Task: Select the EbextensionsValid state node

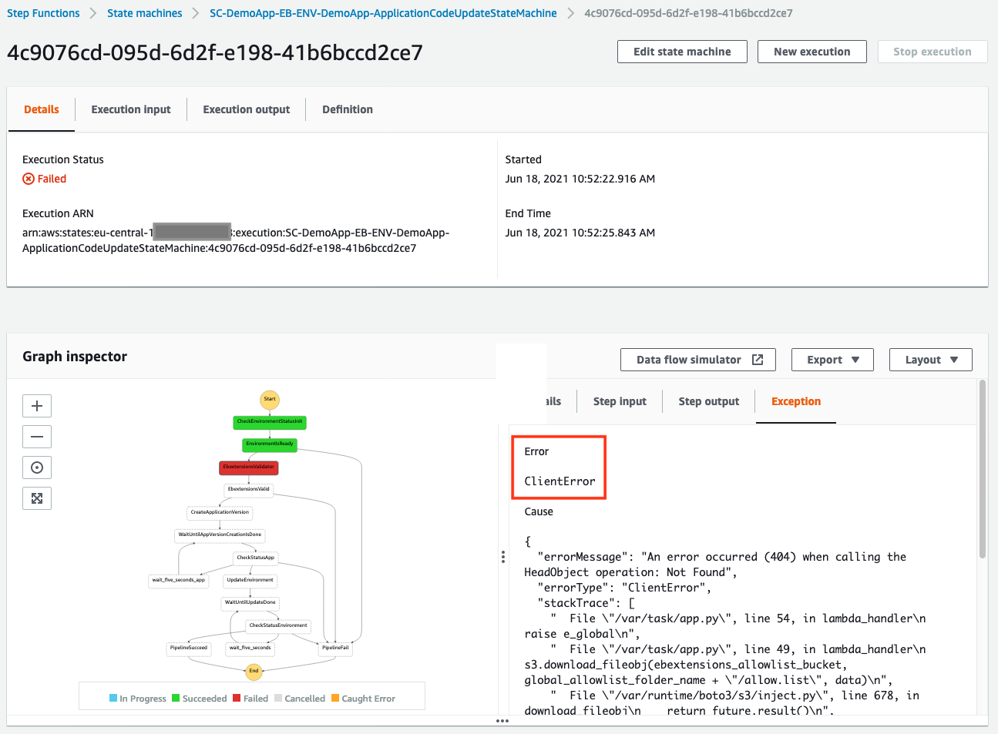Action: click(x=249, y=490)
